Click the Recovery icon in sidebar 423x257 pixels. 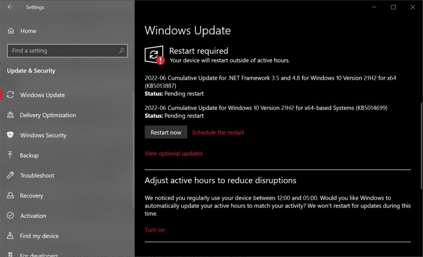pos(10,195)
